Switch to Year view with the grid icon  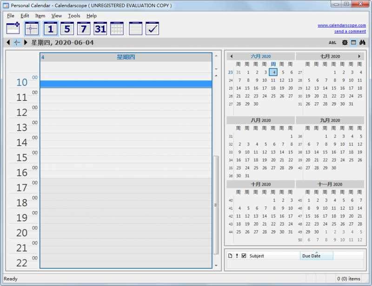click(117, 28)
